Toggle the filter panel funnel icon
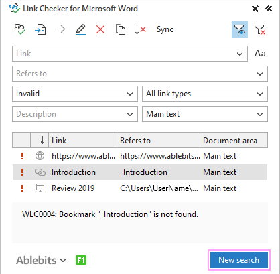 pos(240,29)
